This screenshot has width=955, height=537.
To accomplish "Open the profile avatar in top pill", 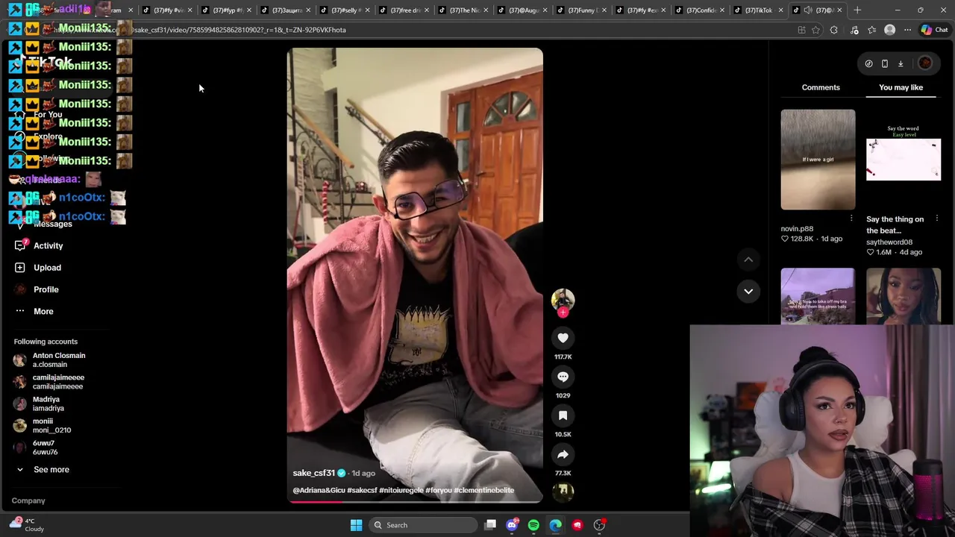I will (925, 63).
